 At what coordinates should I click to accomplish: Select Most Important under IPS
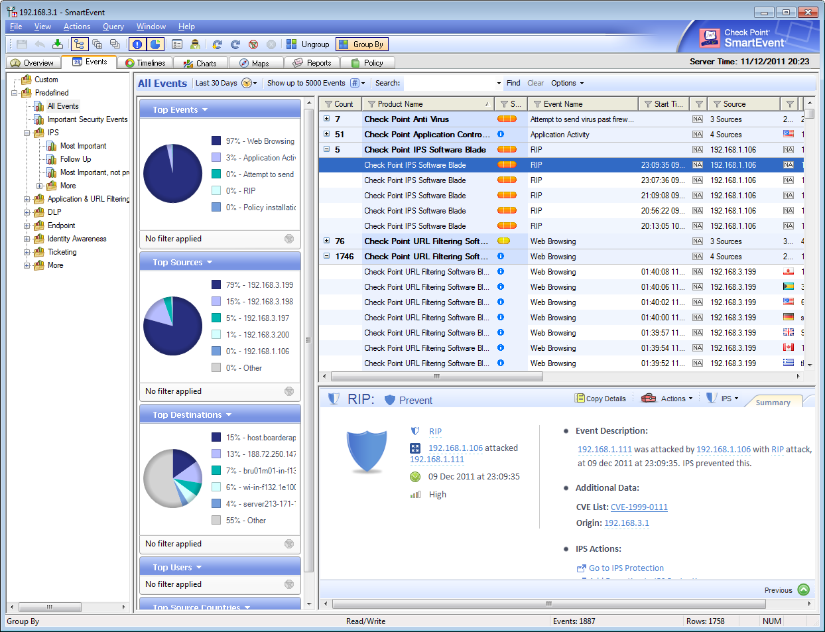[83, 146]
